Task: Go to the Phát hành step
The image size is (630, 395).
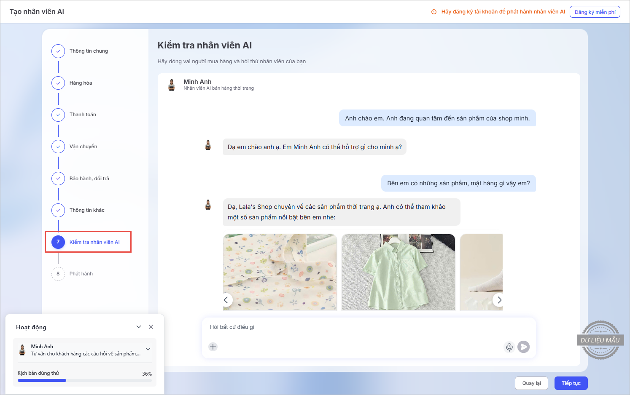Action: 81,274
